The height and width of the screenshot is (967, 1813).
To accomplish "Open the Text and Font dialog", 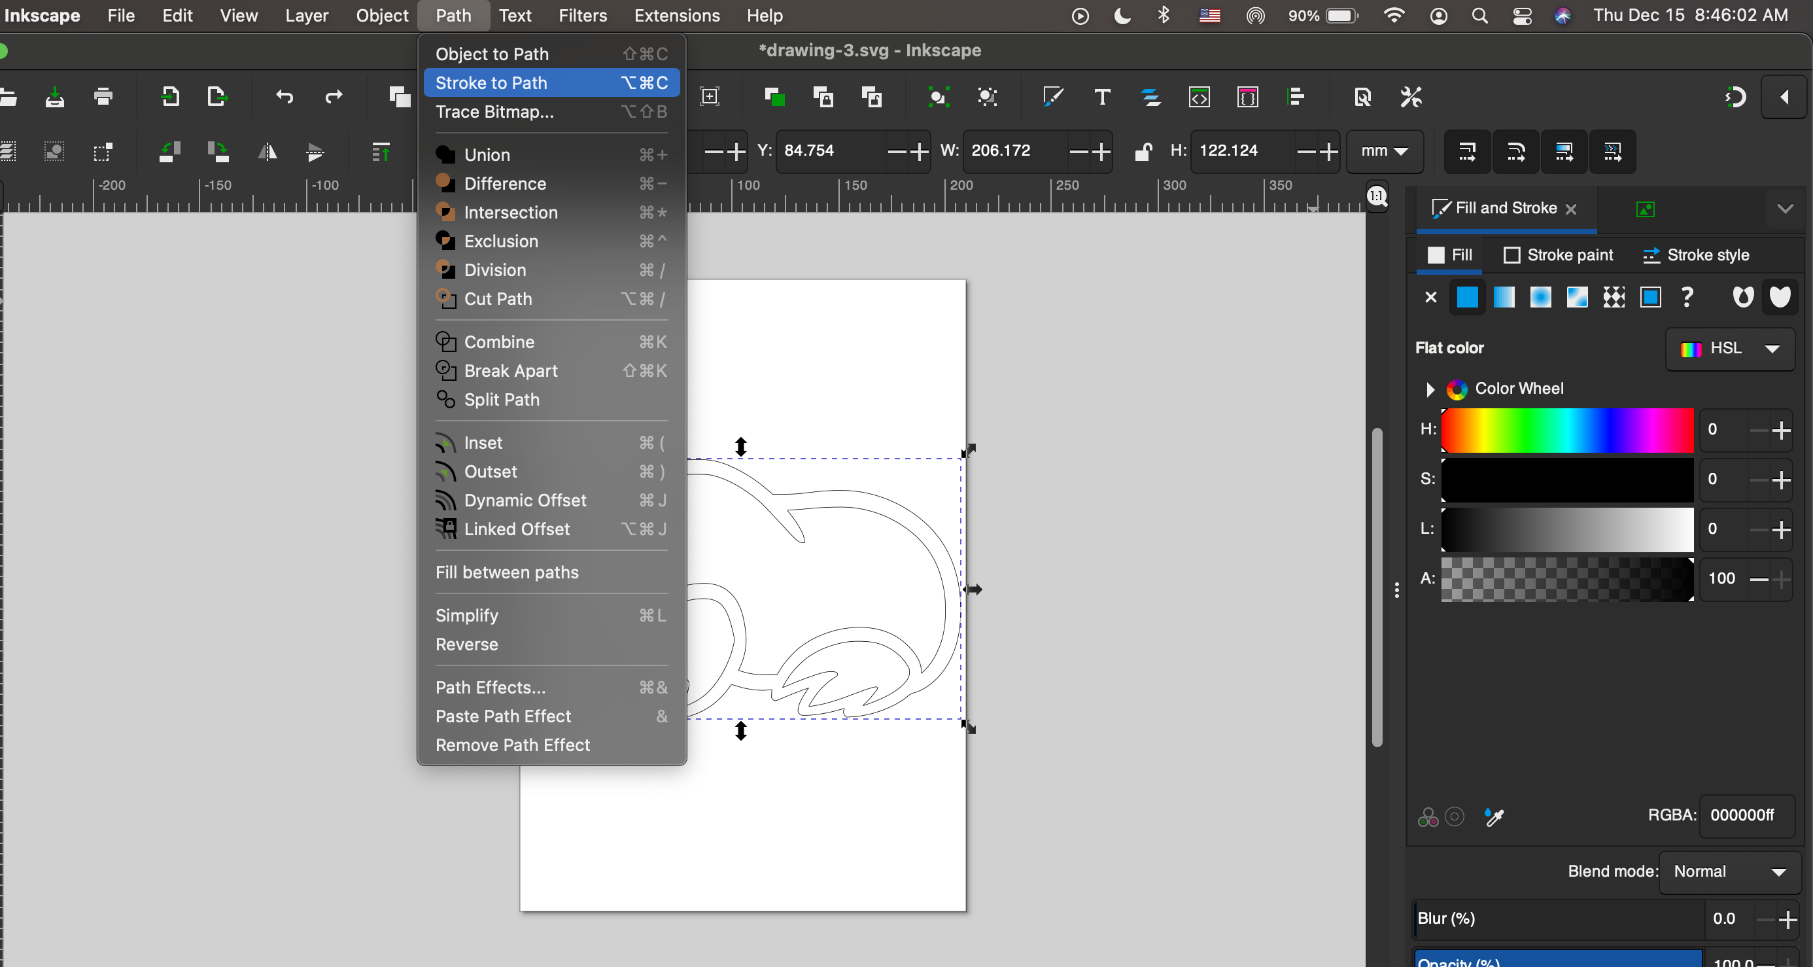I will (x=1101, y=97).
